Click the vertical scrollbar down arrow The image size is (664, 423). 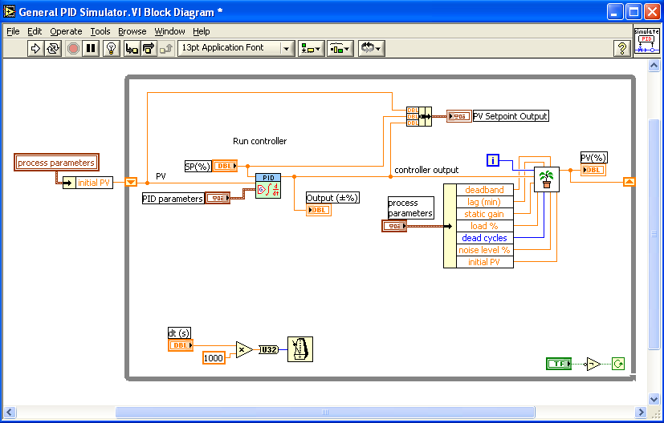(x=654, y=398)
